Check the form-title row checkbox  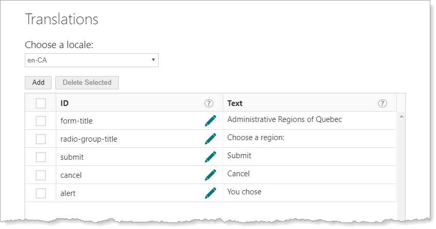[x=41, y=121]
